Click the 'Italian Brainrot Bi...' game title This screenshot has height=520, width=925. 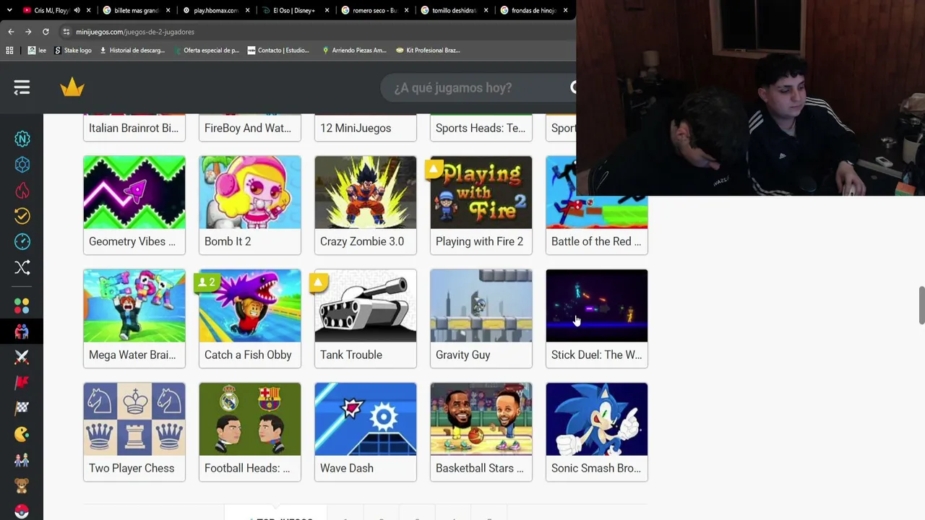[x=134, y=128]
